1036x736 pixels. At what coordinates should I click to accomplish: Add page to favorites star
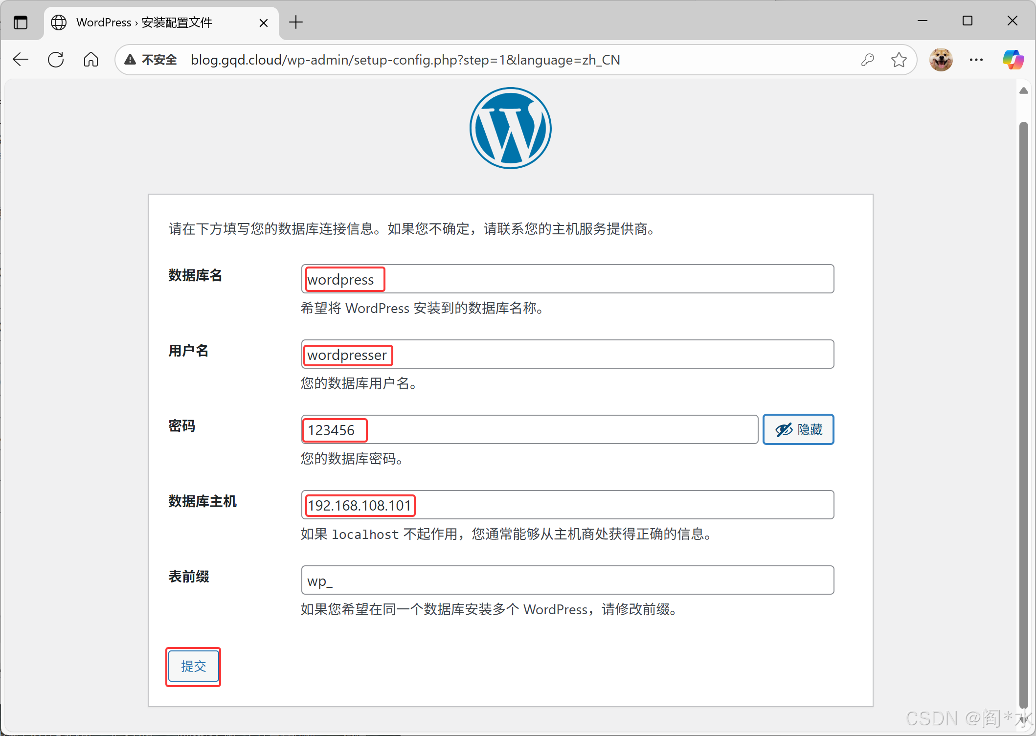(899, 60)
